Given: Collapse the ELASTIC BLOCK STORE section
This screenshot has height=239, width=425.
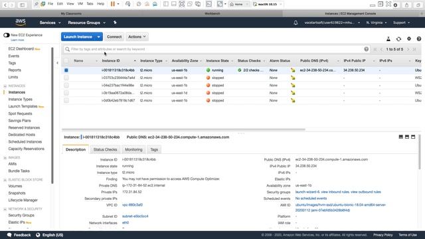Looking at the screenshot, I should (x=5, y=180).
